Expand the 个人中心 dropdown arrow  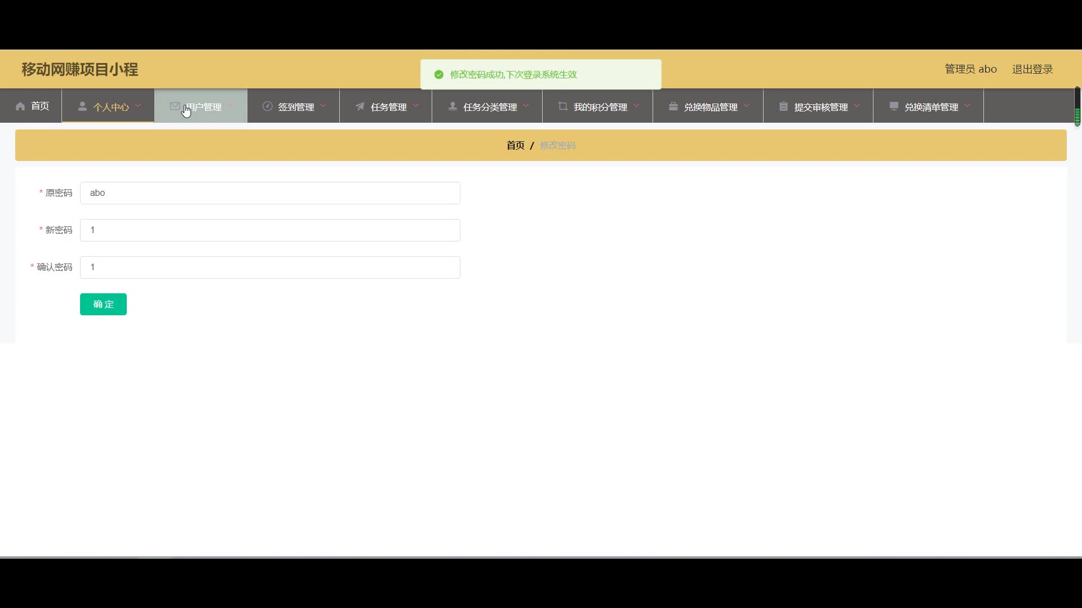click(138, 106)
